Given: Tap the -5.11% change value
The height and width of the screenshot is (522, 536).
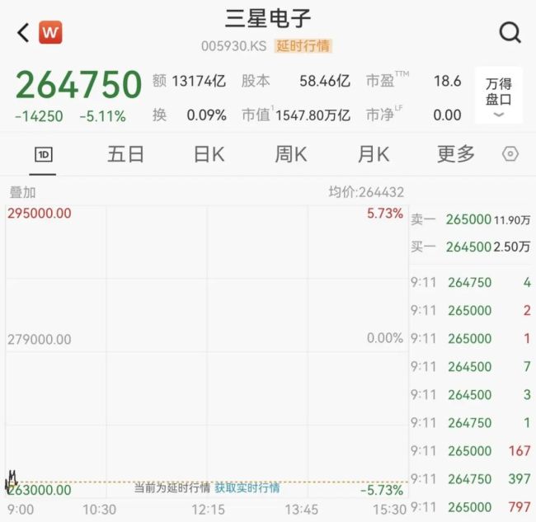Looking at the screenshot, I should click(x=103, y=116).
